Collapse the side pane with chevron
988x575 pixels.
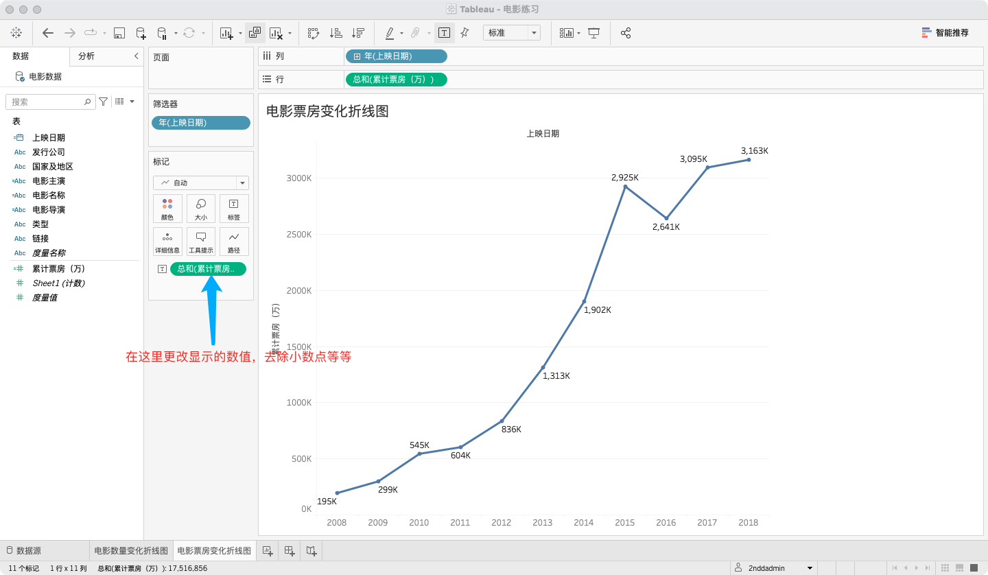(136, 56)
